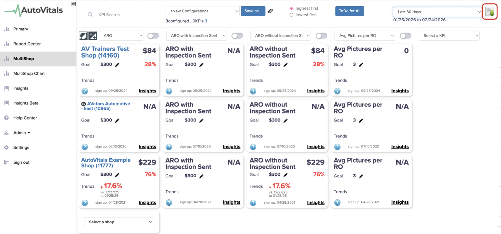Edit the AV Trainers Test Shop ARO goal with the pencil icon
Image resolution: width=501 pixels, height=234 pixels.
pyautogui.click(x=117, y=65)
